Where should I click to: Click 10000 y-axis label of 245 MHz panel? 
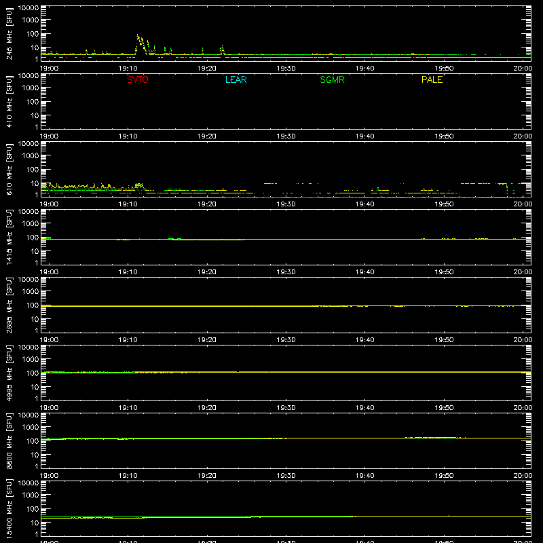pos(29,8)
